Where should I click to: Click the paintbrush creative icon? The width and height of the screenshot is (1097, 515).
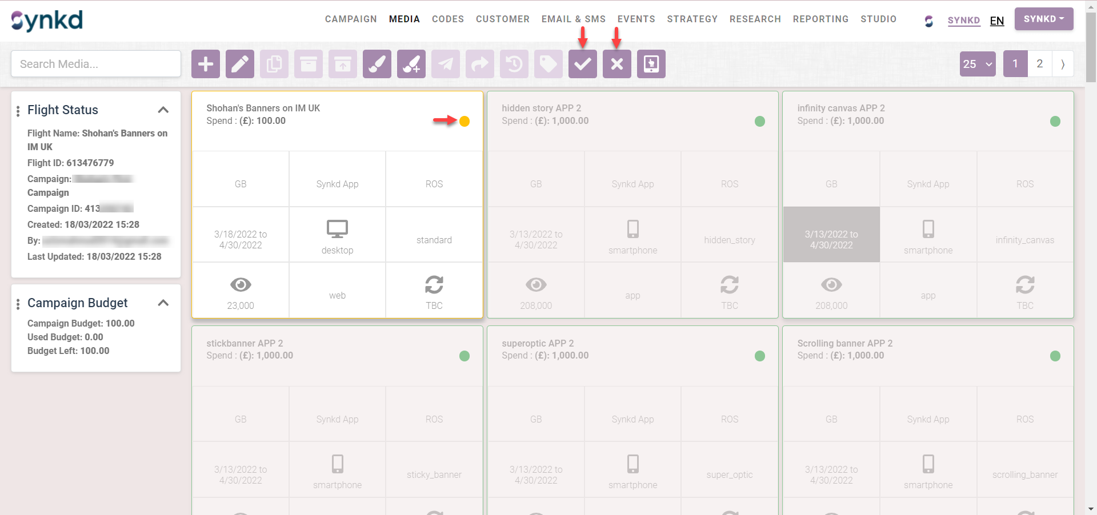(x=377, y=64)
